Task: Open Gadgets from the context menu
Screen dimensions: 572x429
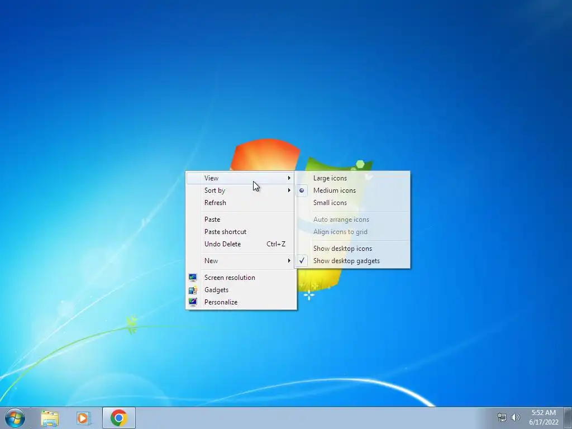Action: [x=241, y=290]
